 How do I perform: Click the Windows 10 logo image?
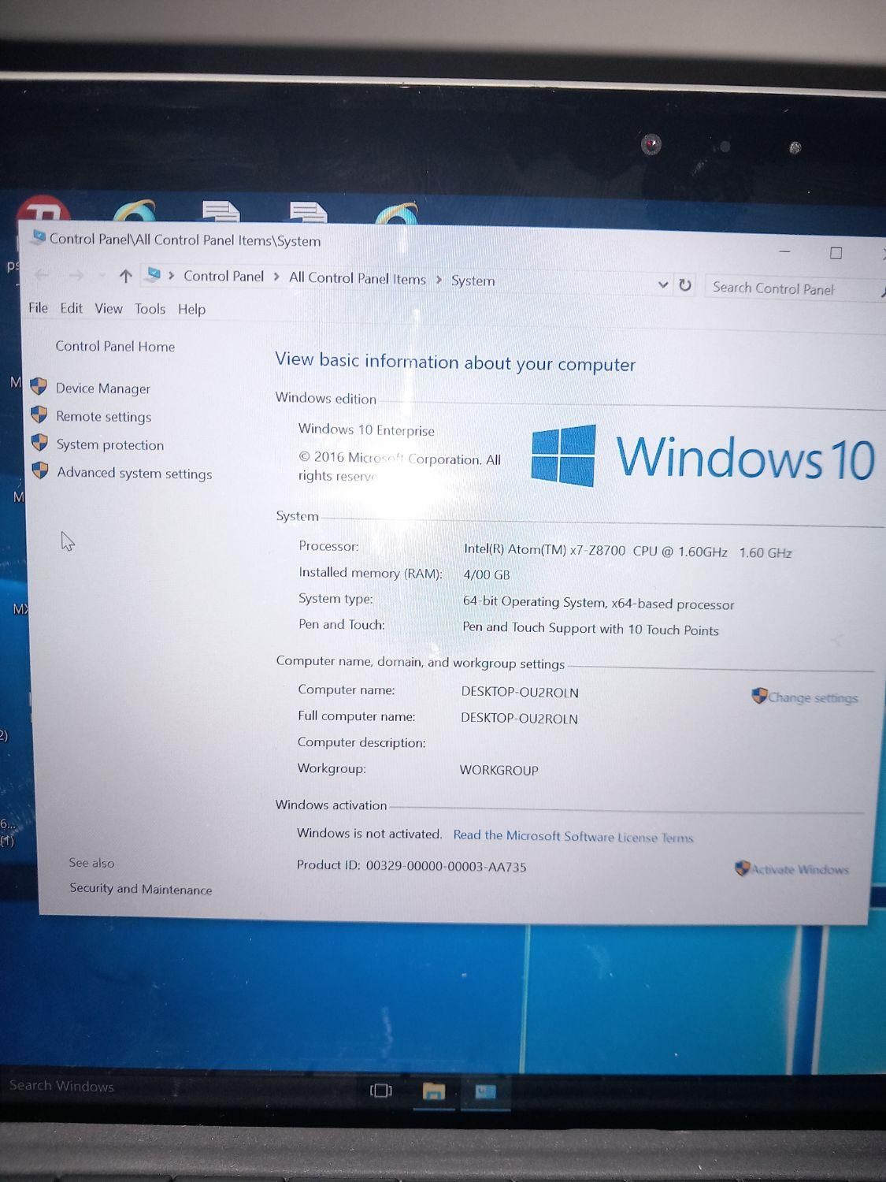[x=703, y=456]
